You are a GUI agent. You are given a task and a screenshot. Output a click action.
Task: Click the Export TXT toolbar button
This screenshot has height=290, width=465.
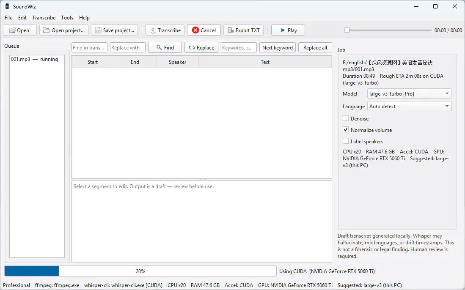point(243,30)
